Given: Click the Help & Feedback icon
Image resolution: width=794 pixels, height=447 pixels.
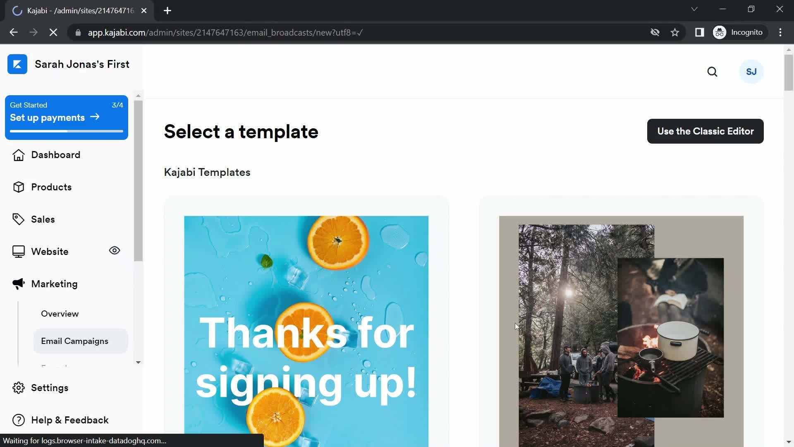Looking at the screenshot, I should (19, 420).
